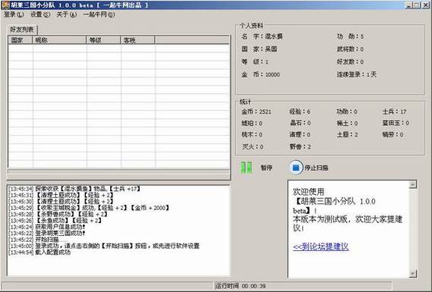Click log line 收取主城税金 成功

[x=89, y=208]
